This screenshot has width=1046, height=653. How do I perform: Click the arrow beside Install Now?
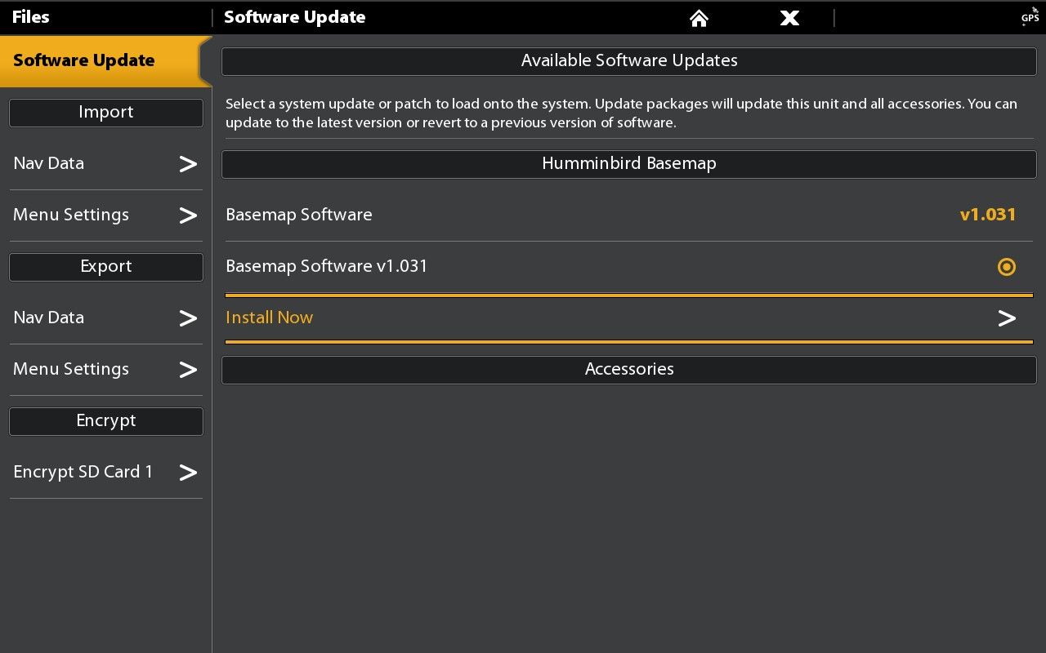click(x=1007, y=318)
